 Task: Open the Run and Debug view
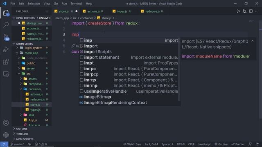[6, 49]
